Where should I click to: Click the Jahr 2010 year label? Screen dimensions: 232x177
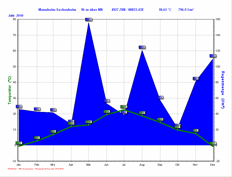(x=16, y=16)
